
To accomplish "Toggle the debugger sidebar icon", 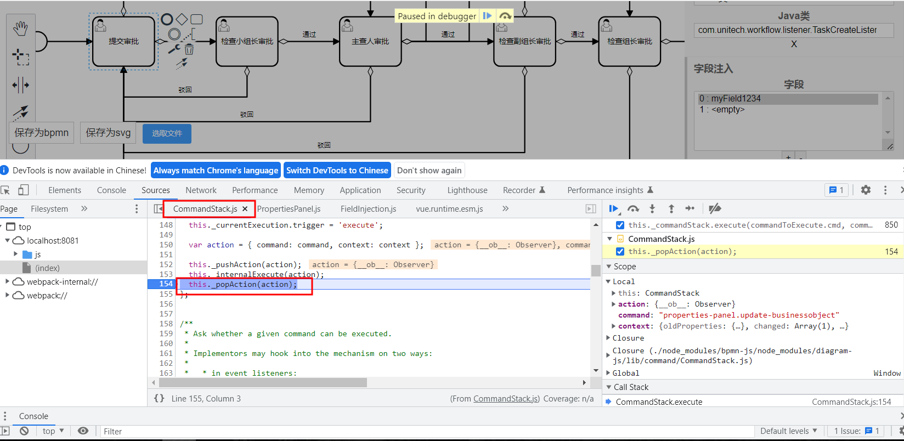I will (x=591, y=208).
